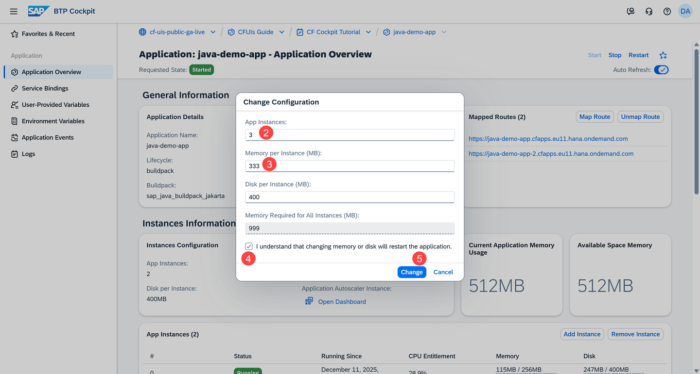The image size is (700, 374).
Task: Click the Favorites & Recent star icon
Action: pyautogui.click(x=15, y=34)
